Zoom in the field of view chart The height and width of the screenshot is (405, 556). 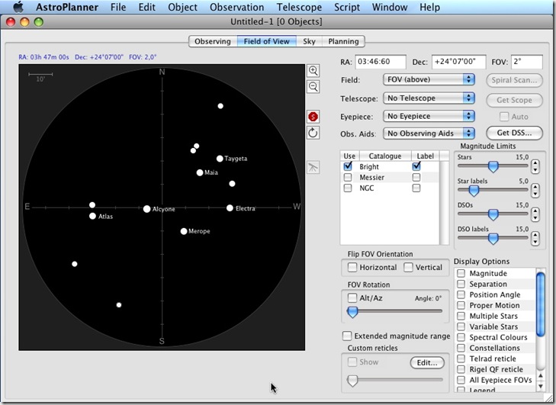point(313,71)
